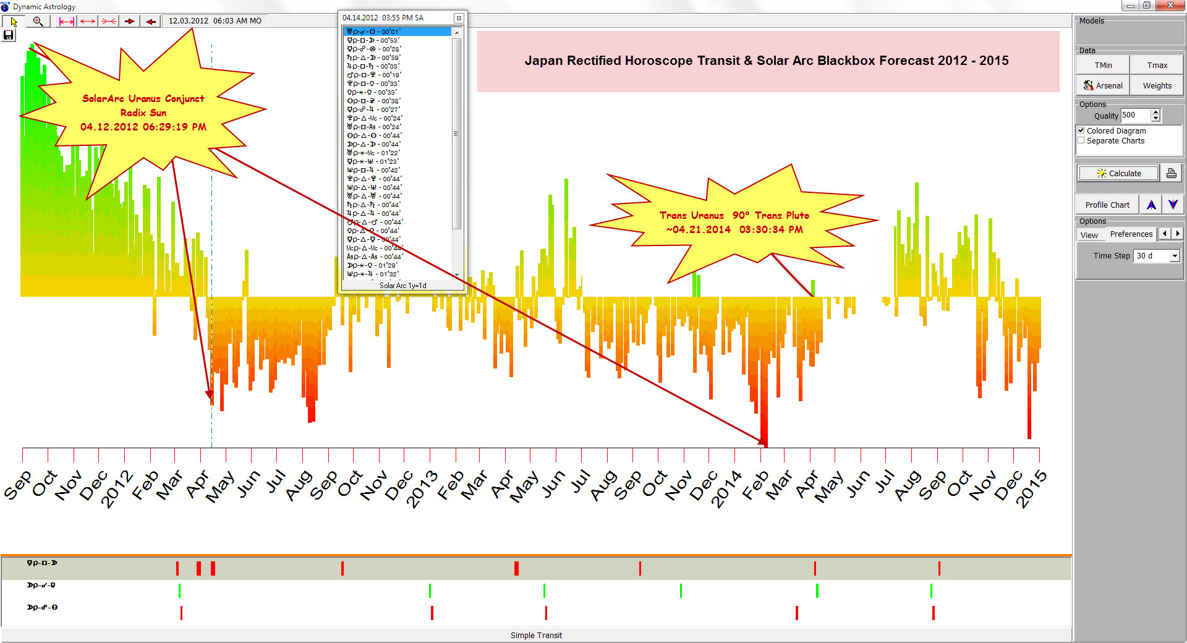
Task: Switch to the View tab
Action: pos(1089,235)
